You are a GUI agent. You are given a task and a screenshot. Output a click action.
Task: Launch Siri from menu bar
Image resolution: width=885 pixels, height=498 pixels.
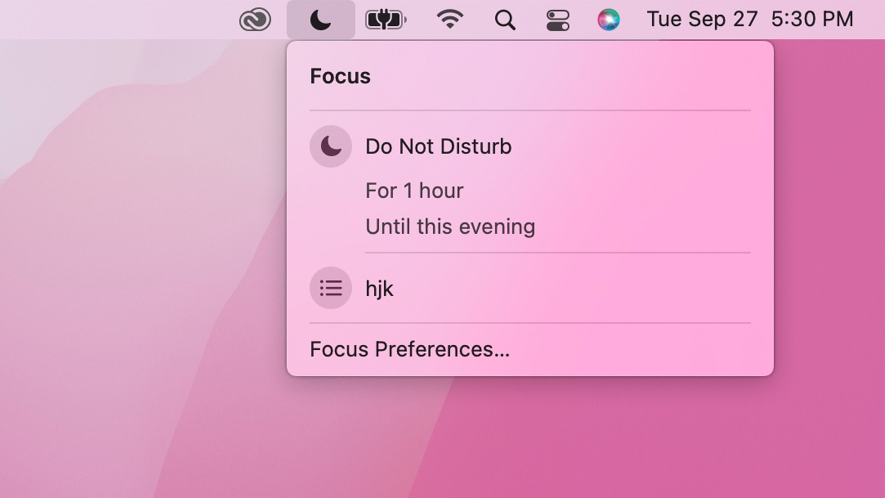click(608, 20)
